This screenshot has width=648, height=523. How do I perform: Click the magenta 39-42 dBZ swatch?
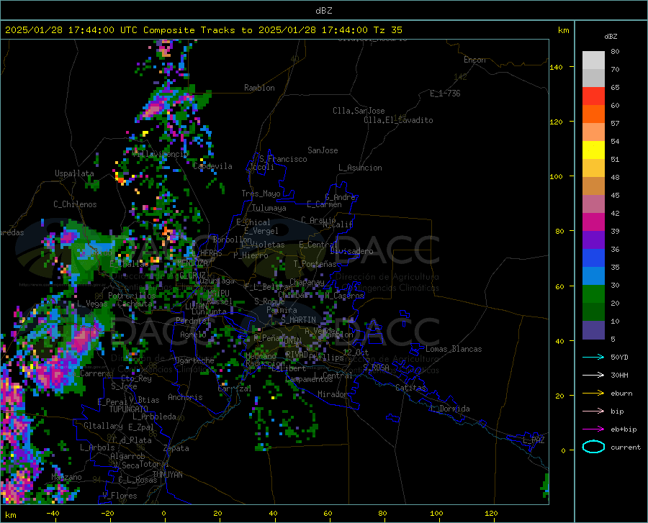593,222
